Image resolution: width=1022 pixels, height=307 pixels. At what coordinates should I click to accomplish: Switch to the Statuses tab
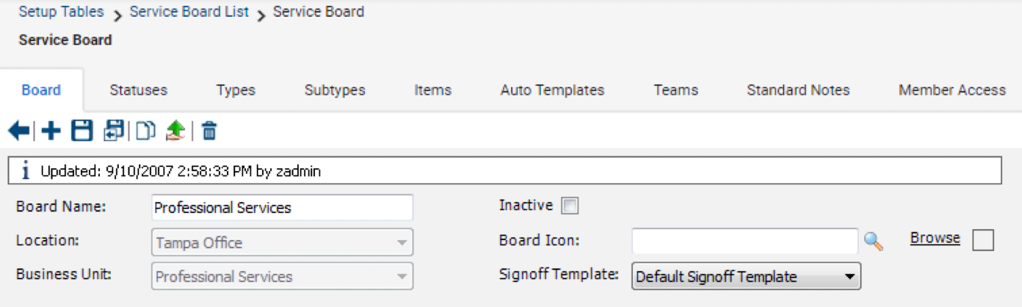coord(138,90)
